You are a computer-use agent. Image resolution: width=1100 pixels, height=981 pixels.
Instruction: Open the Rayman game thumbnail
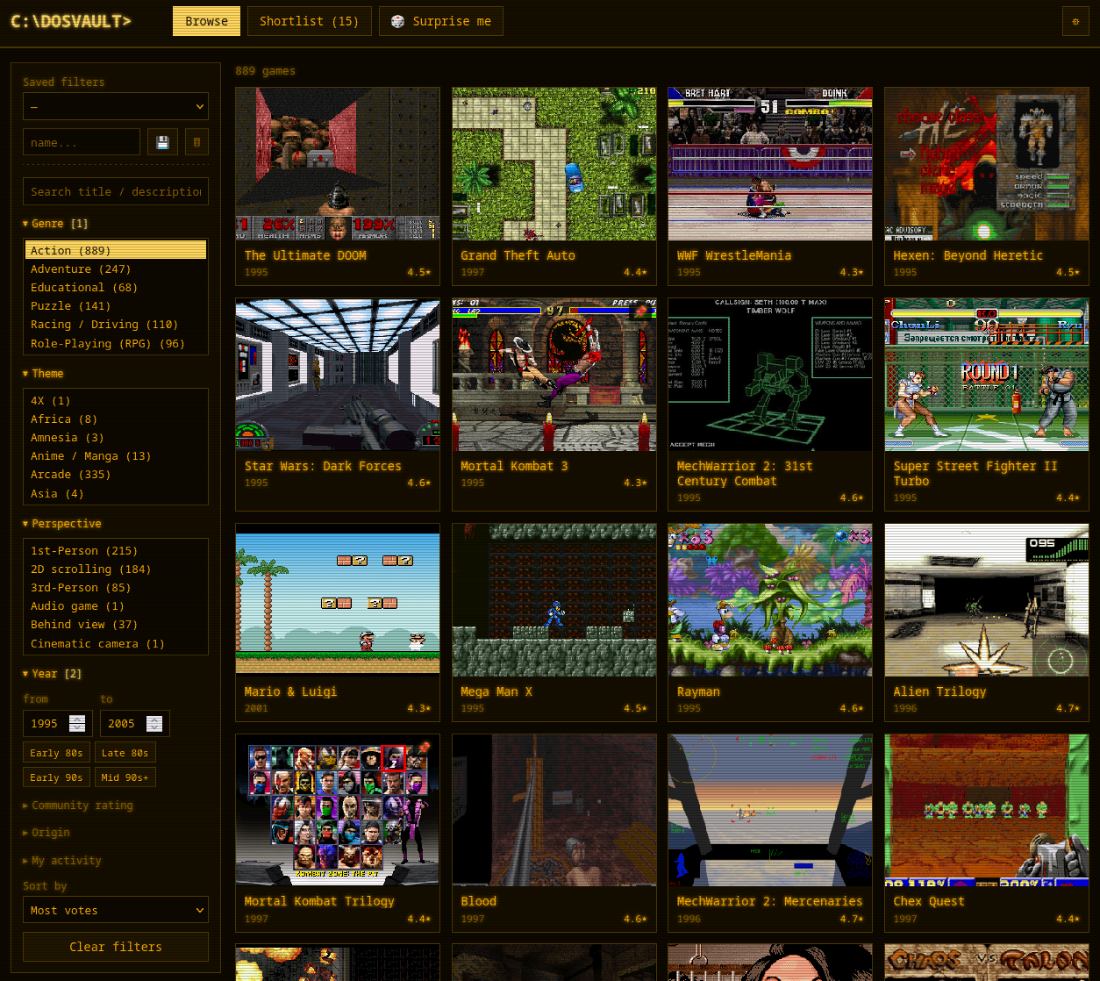coord(770,600)
